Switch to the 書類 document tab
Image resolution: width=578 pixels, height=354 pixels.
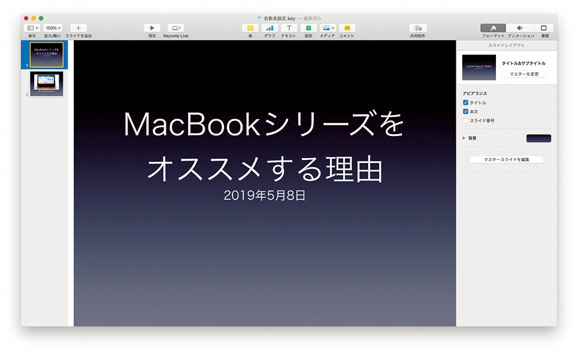(544, 28)
